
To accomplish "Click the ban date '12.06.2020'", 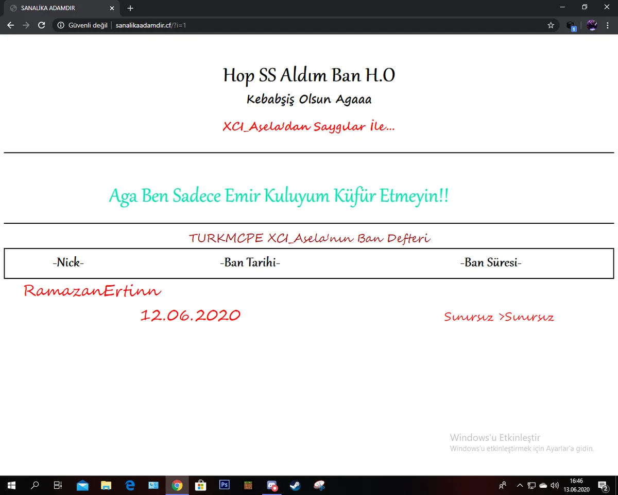I will click(x=191, y=315).
